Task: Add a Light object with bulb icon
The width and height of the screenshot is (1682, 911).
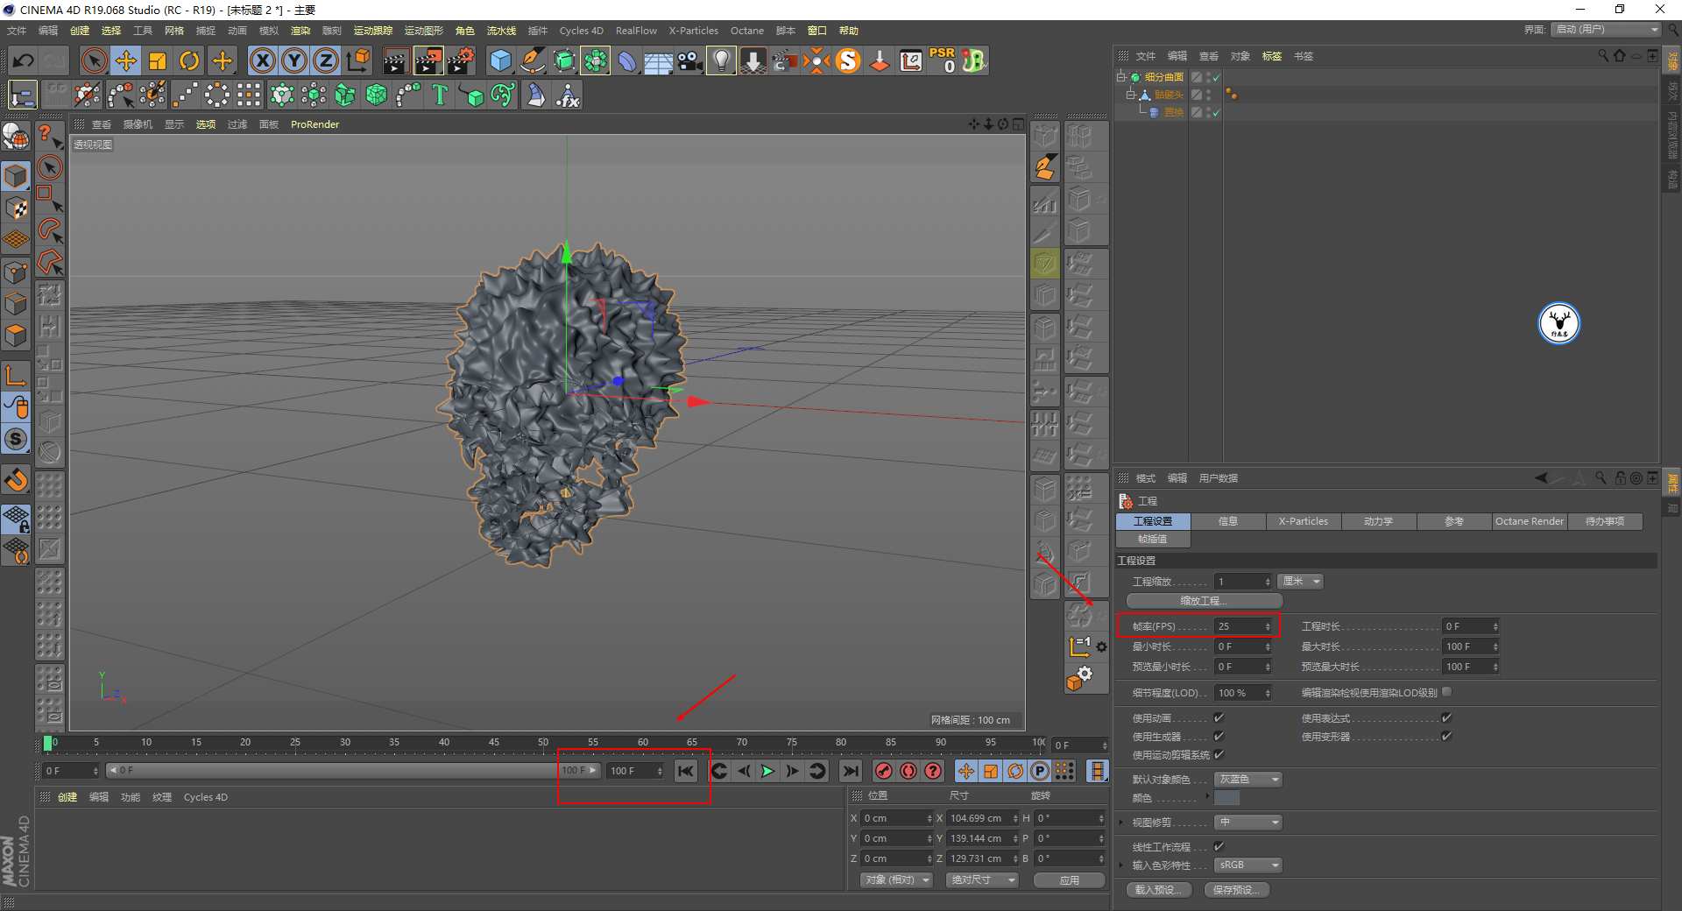Action: pyautogui.click(x=721, y=60)
